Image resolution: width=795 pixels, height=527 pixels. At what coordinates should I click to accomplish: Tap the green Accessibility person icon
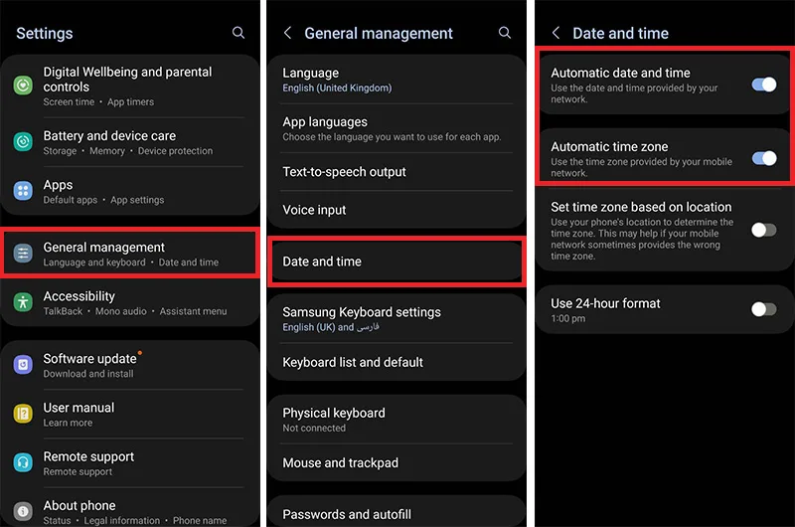coord(23,302)
